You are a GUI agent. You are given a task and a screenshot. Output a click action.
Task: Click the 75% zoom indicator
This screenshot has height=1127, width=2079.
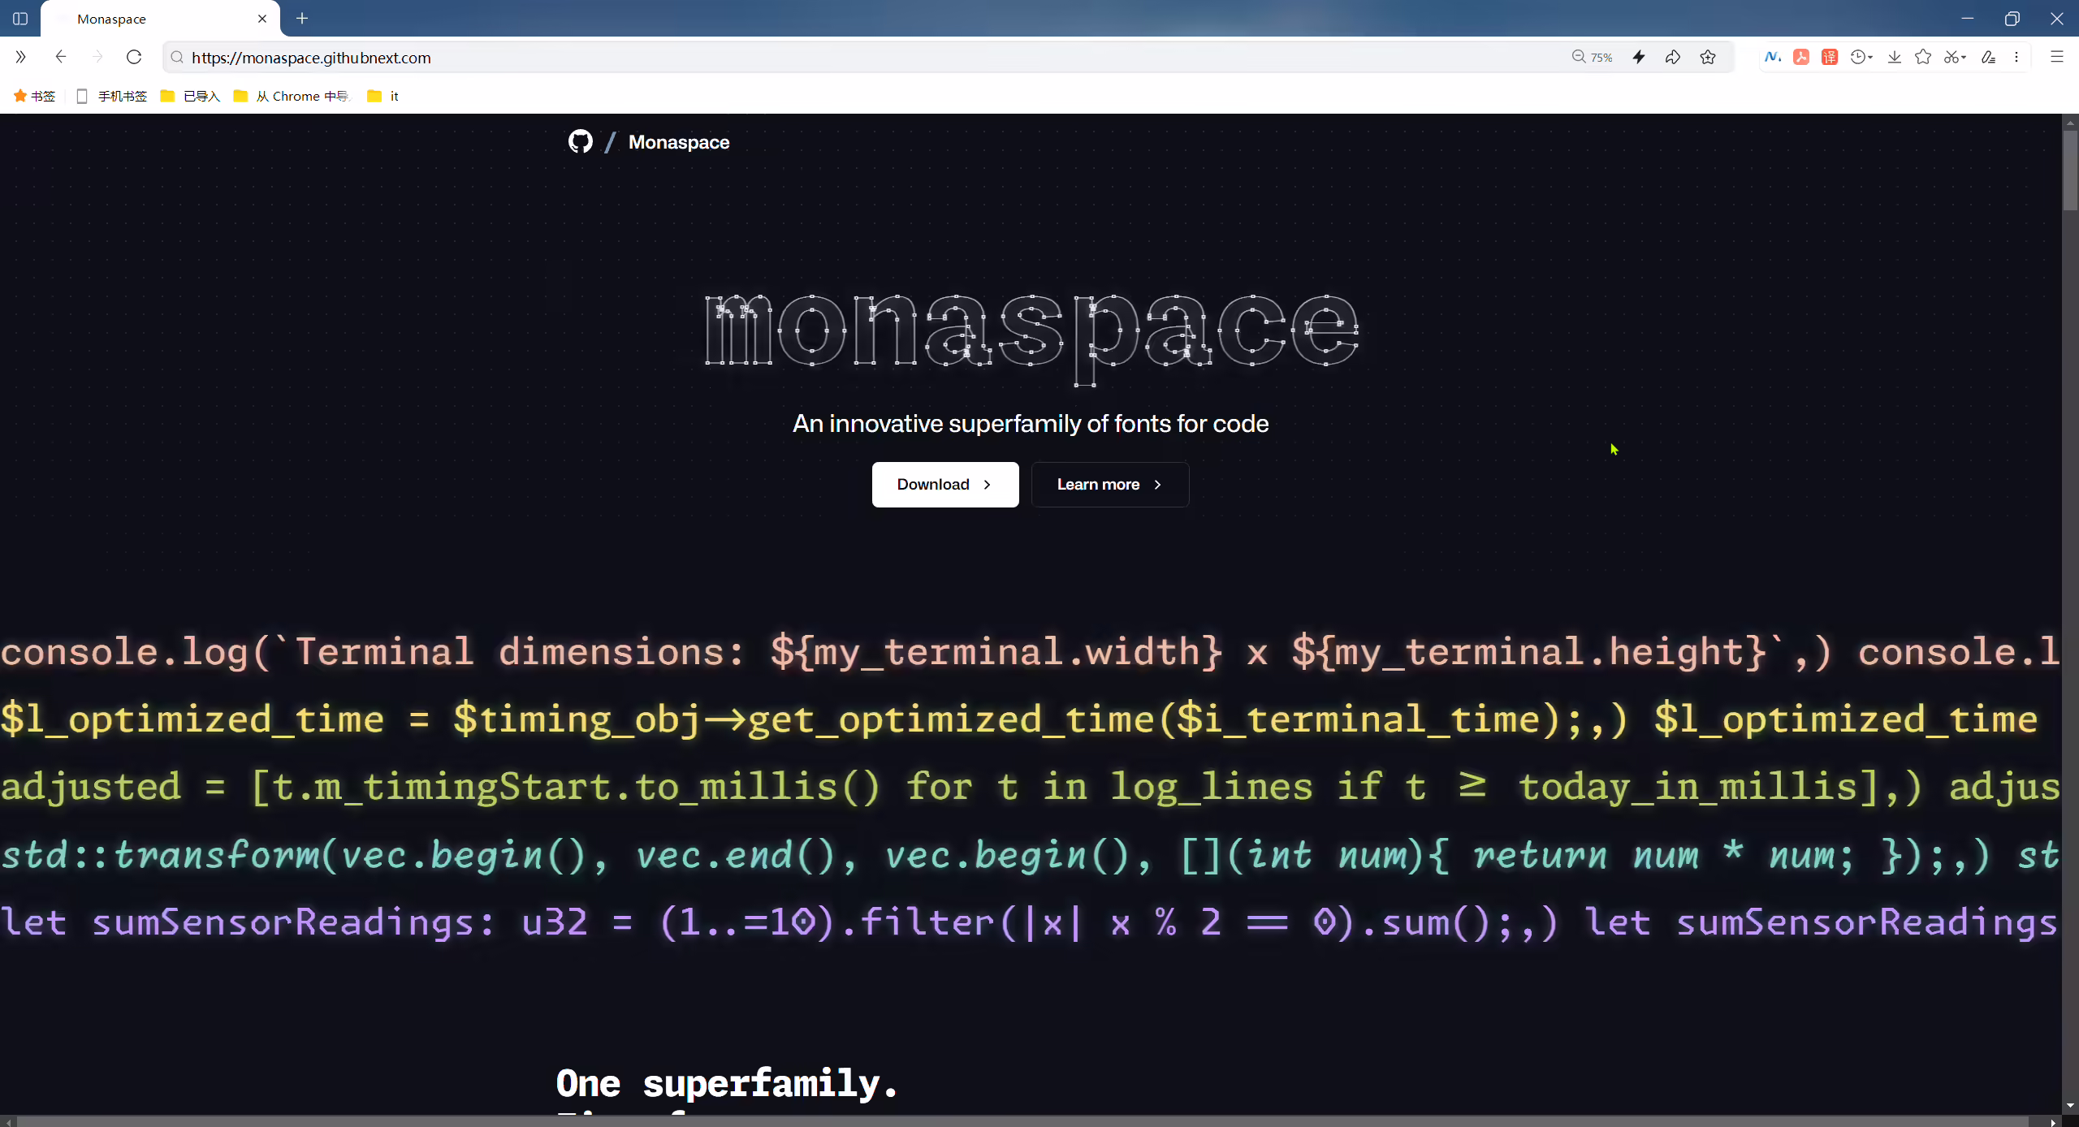tap(1592, 57)
